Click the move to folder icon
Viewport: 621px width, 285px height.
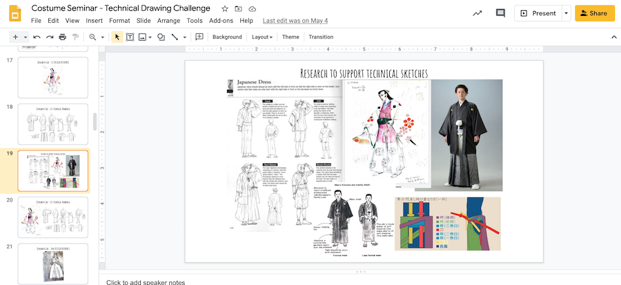pyautogui.click(x=239, y=8)
